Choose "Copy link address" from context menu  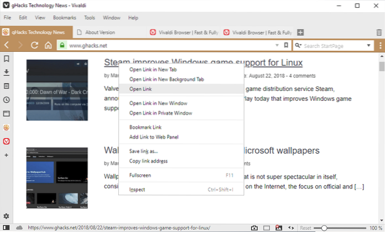(148, 161)
